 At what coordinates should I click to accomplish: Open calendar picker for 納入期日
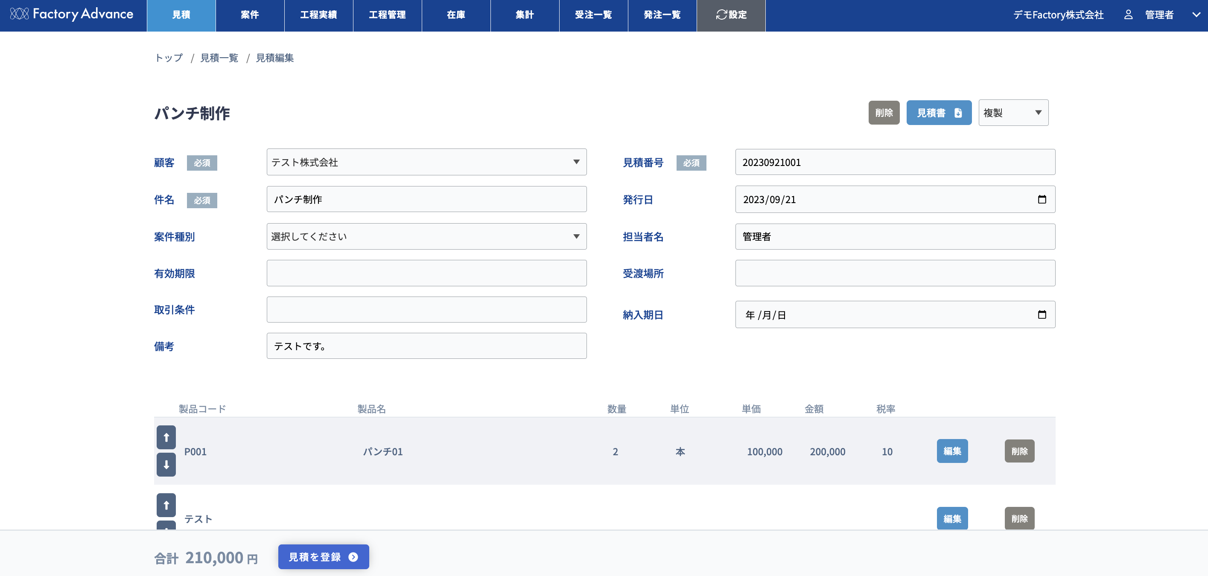coord(1042,314)
